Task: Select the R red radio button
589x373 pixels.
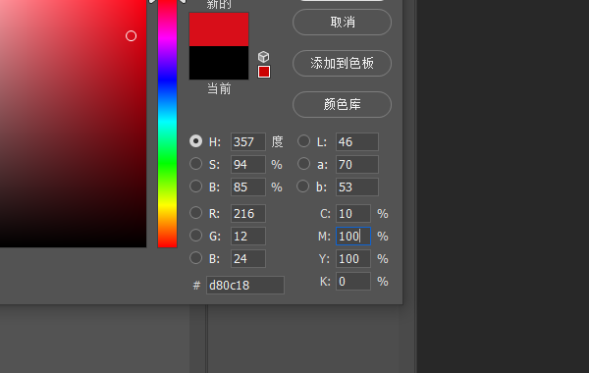Action: pos(195,213)
